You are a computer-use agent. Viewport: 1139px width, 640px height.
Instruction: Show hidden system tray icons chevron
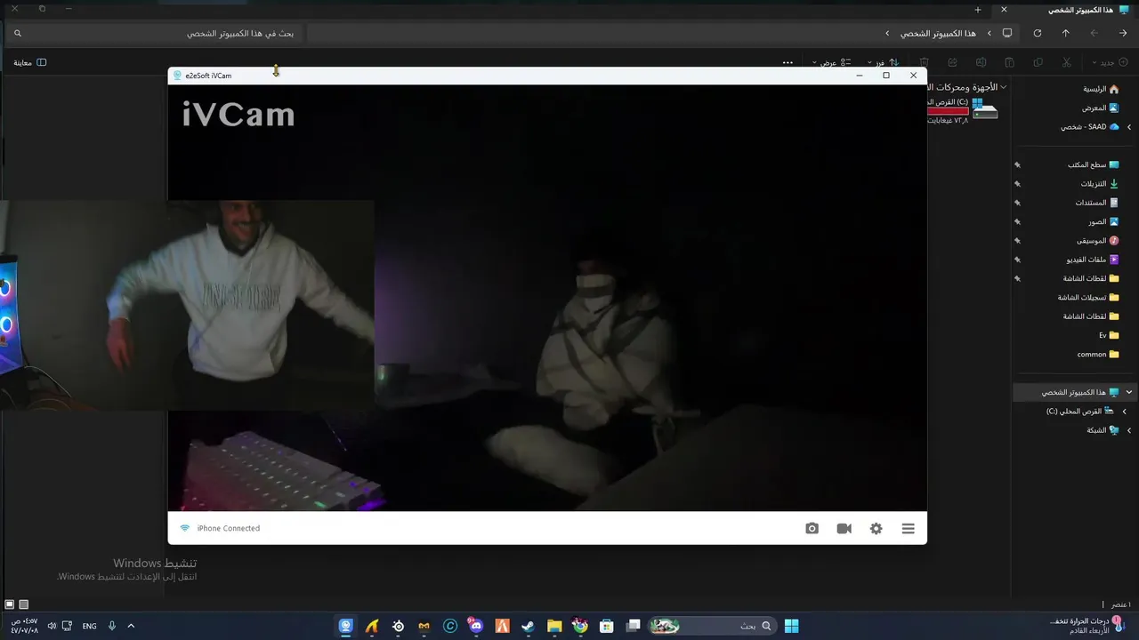click(131, 626)
